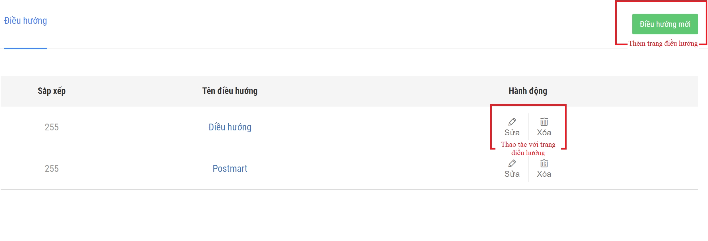
Task: Click the trash icon in the Postmart row
Action: coord(544,163)
